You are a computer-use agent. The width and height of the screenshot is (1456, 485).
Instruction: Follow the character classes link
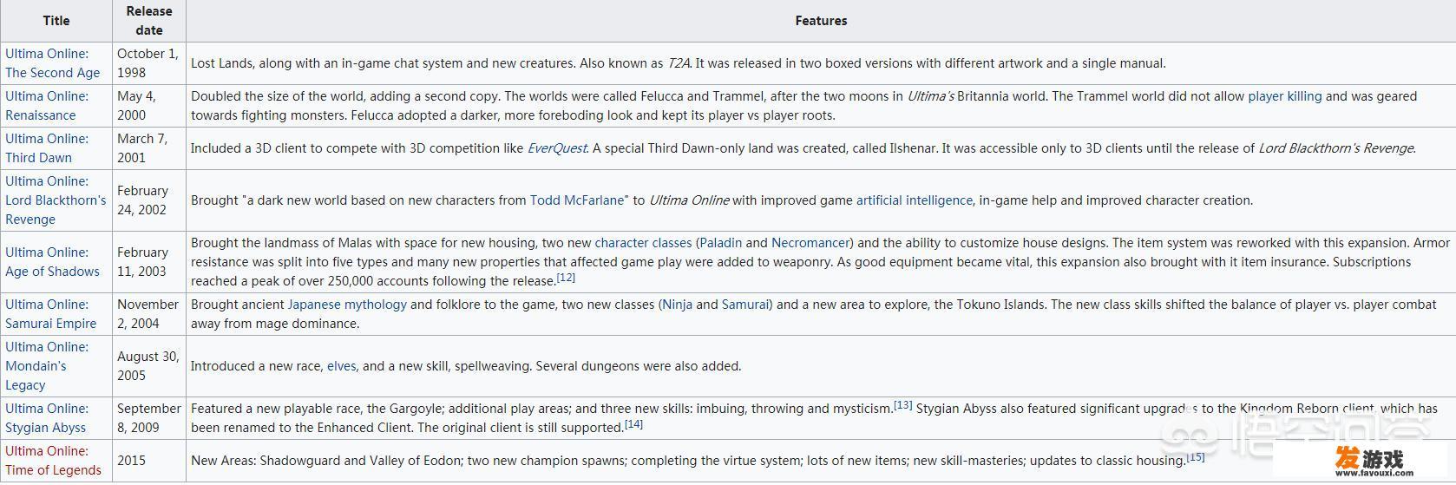point(643,243)
